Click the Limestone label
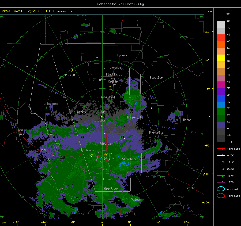Viewport: 241px width, 226px height. point(51,104)
